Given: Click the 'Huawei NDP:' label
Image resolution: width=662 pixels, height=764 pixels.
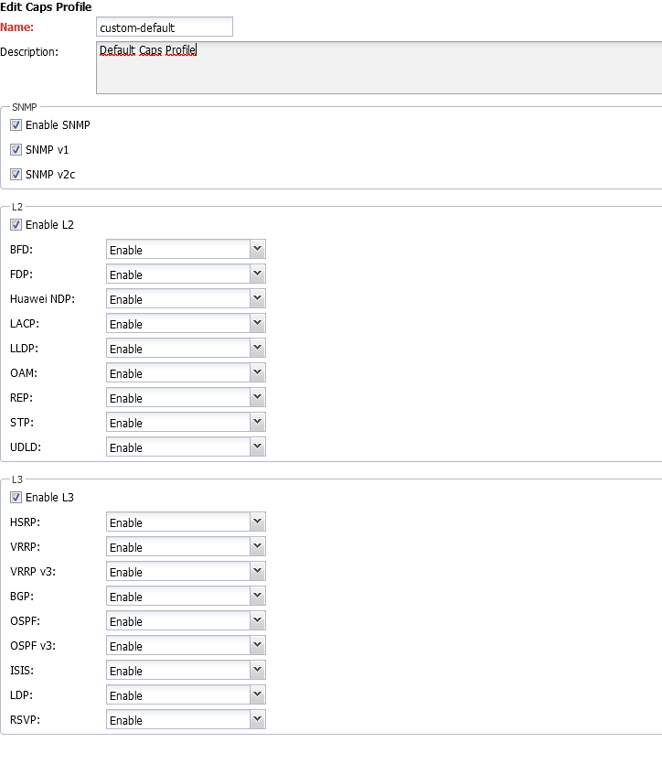Looking at the screenshot, I should click(42, 298).
